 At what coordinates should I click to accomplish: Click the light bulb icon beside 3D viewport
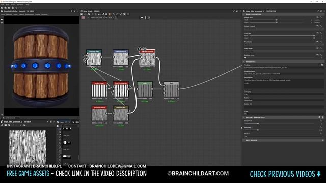tap(2, 22)
